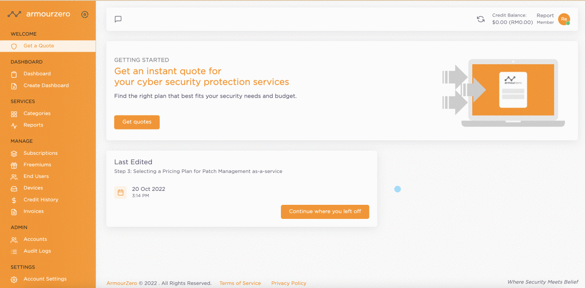Click the Get an instant quote heading
The height and width of the screenshot is (288, 585).
point(201,77)
